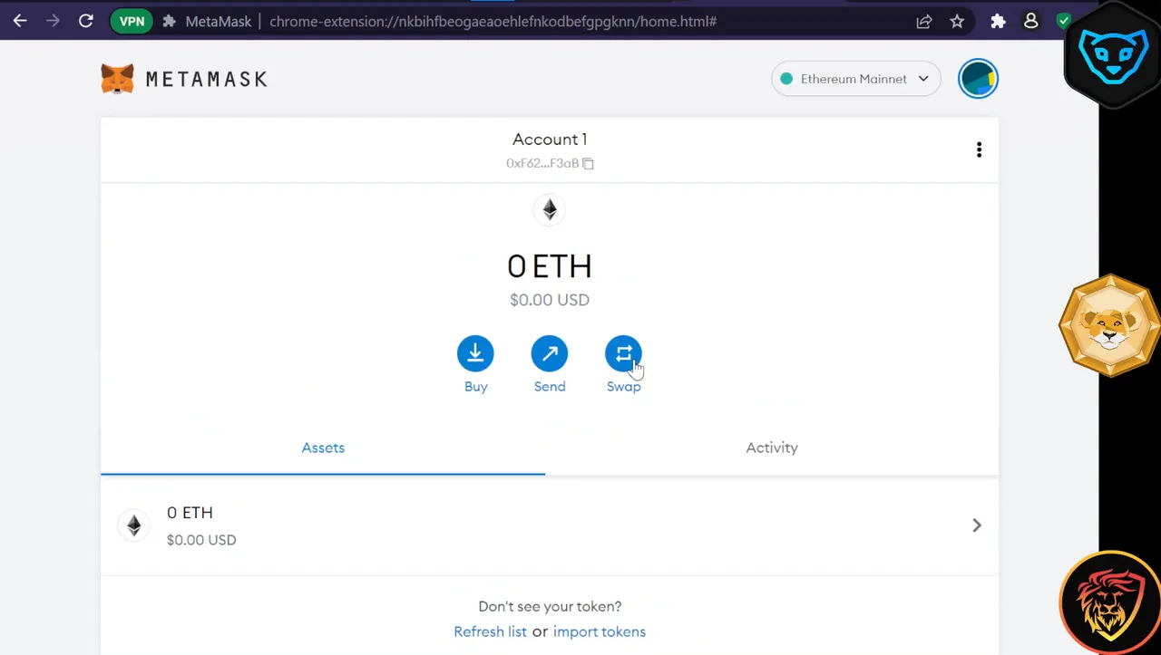Reload the page with the refresh icon
This screenshot has height=655, width=1161.
tap(86, 21)
